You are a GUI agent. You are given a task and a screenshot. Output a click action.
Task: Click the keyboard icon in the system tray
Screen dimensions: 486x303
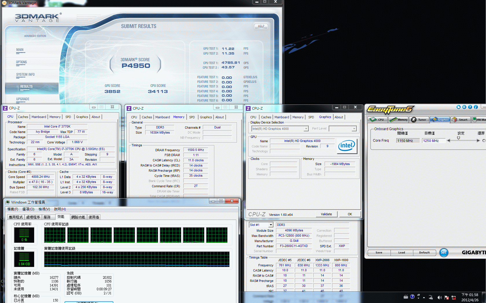[406, 297]
